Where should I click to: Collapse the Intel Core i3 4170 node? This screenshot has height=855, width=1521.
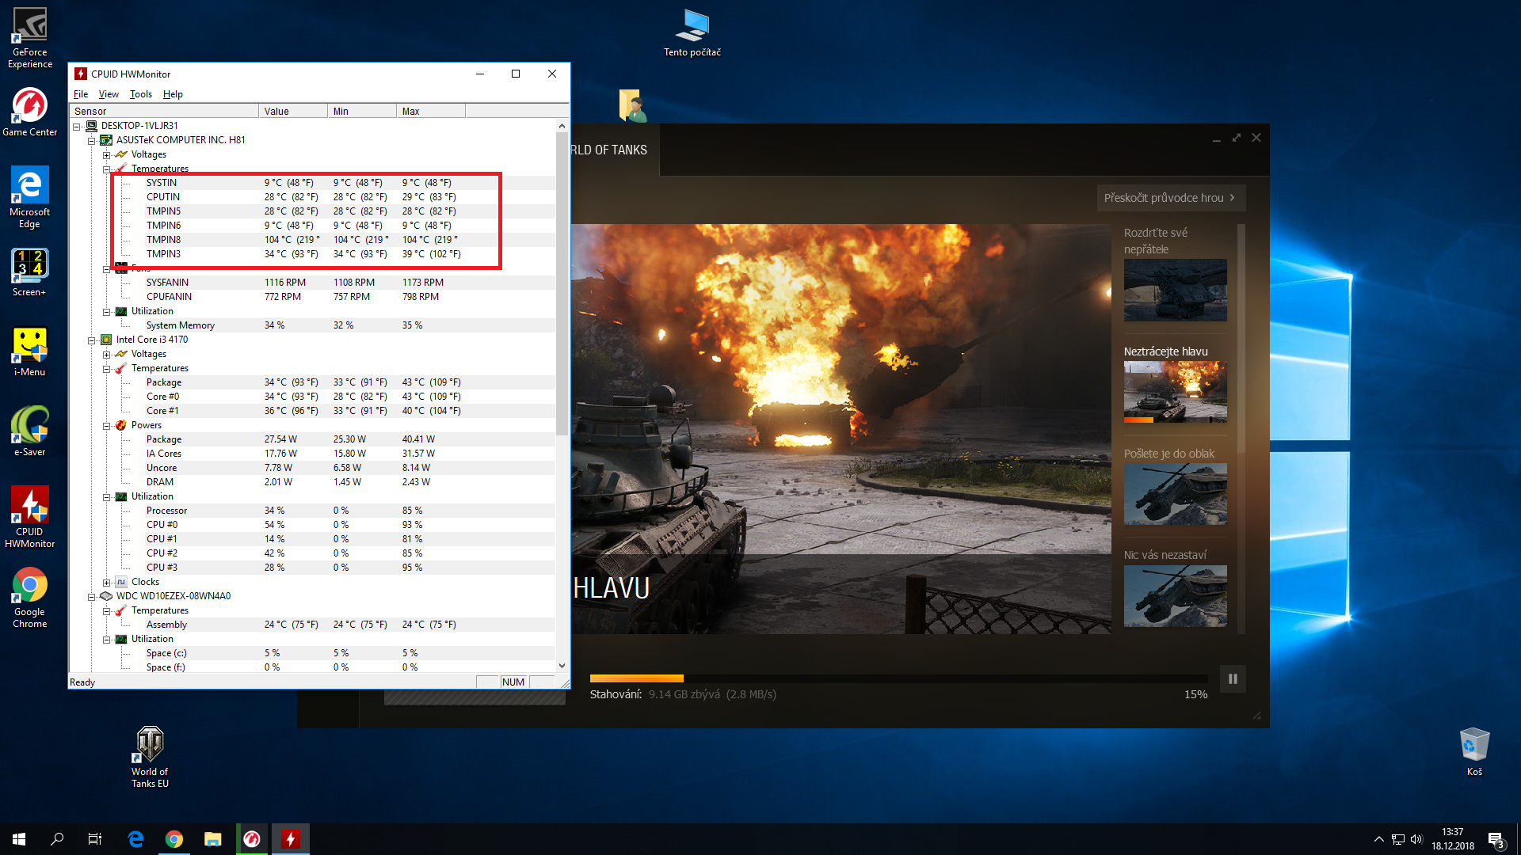click(x=92, y=340)
